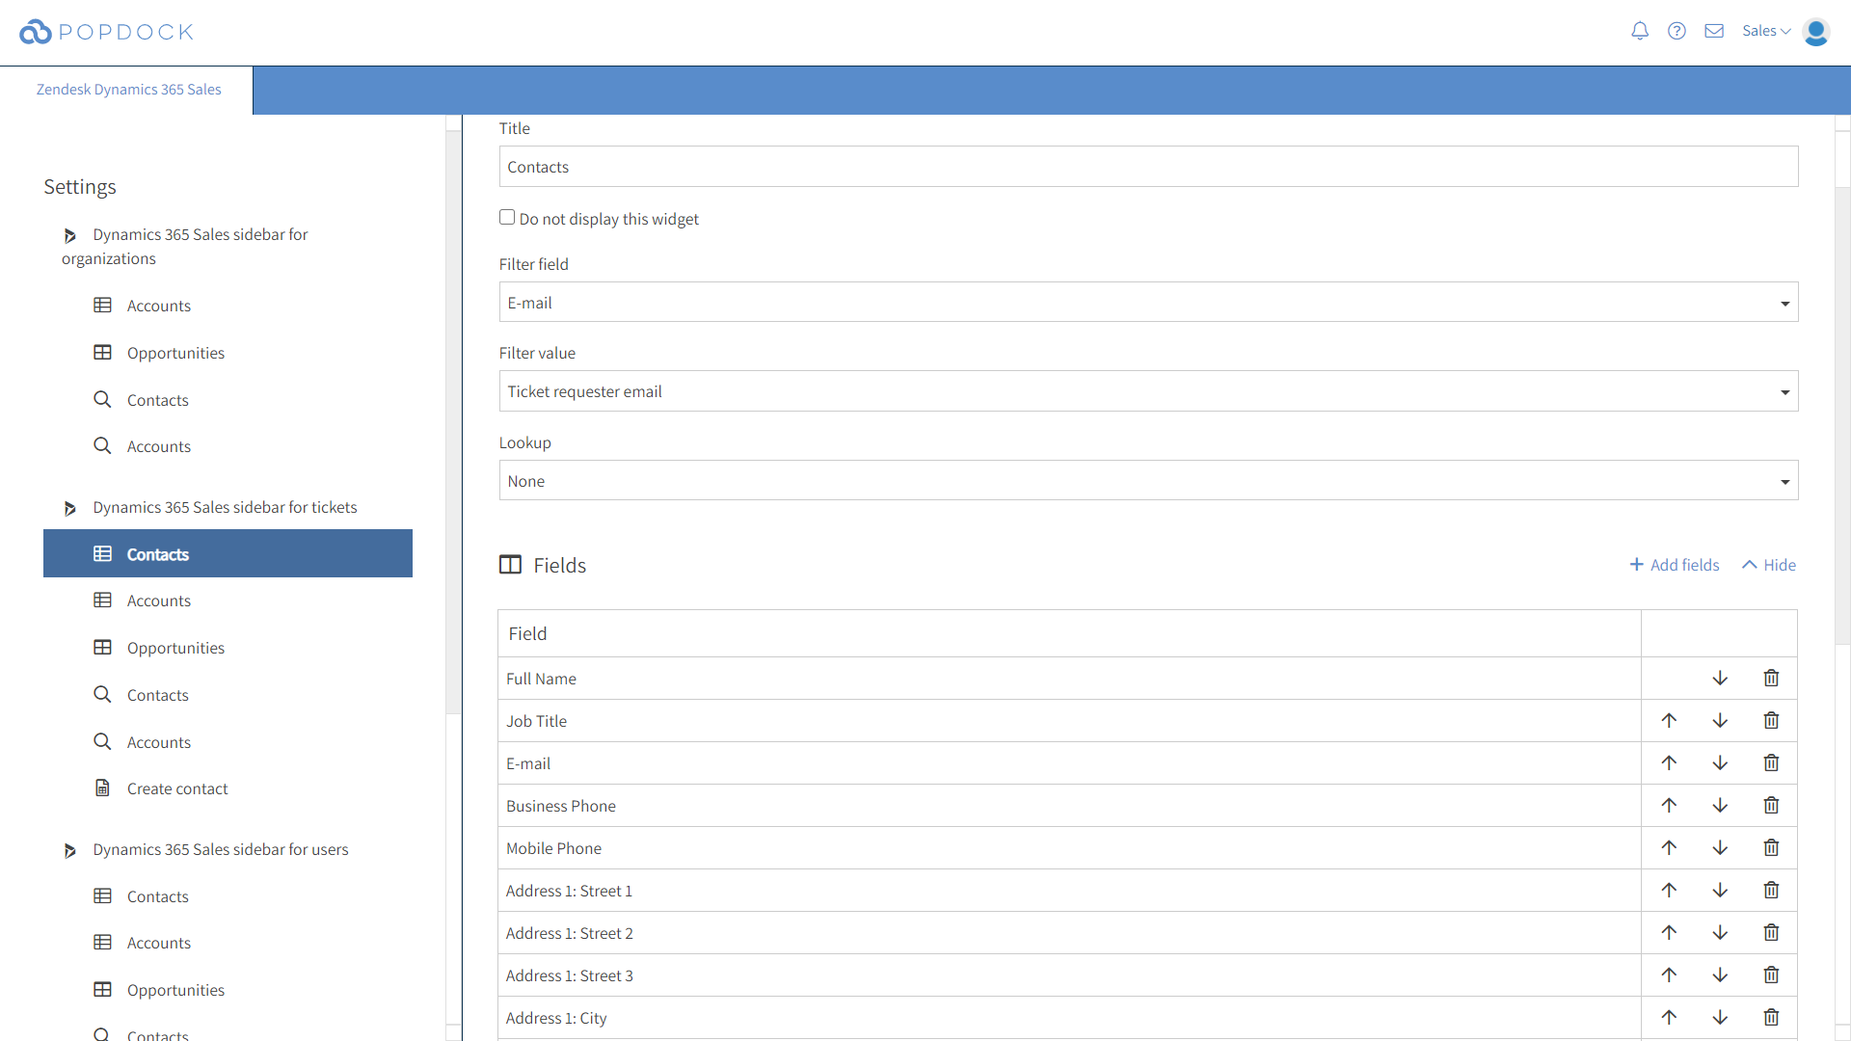The image size is (1851, 1041).
Task: Move Job Title field up
Action: (1669, 721)
